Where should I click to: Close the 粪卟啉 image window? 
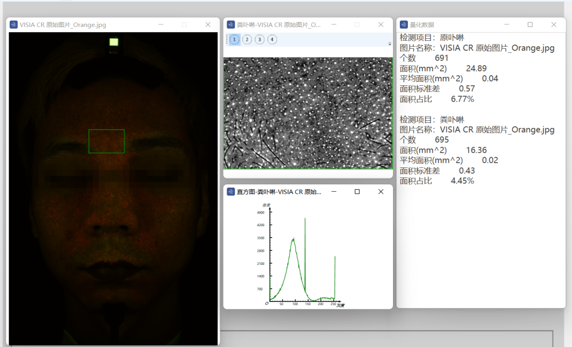click(x=381, y=24)
